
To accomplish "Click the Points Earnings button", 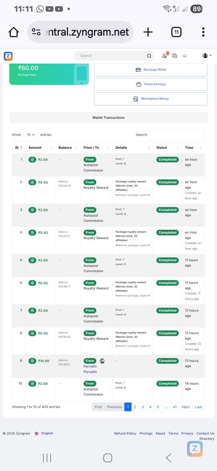I will [151, 85].
